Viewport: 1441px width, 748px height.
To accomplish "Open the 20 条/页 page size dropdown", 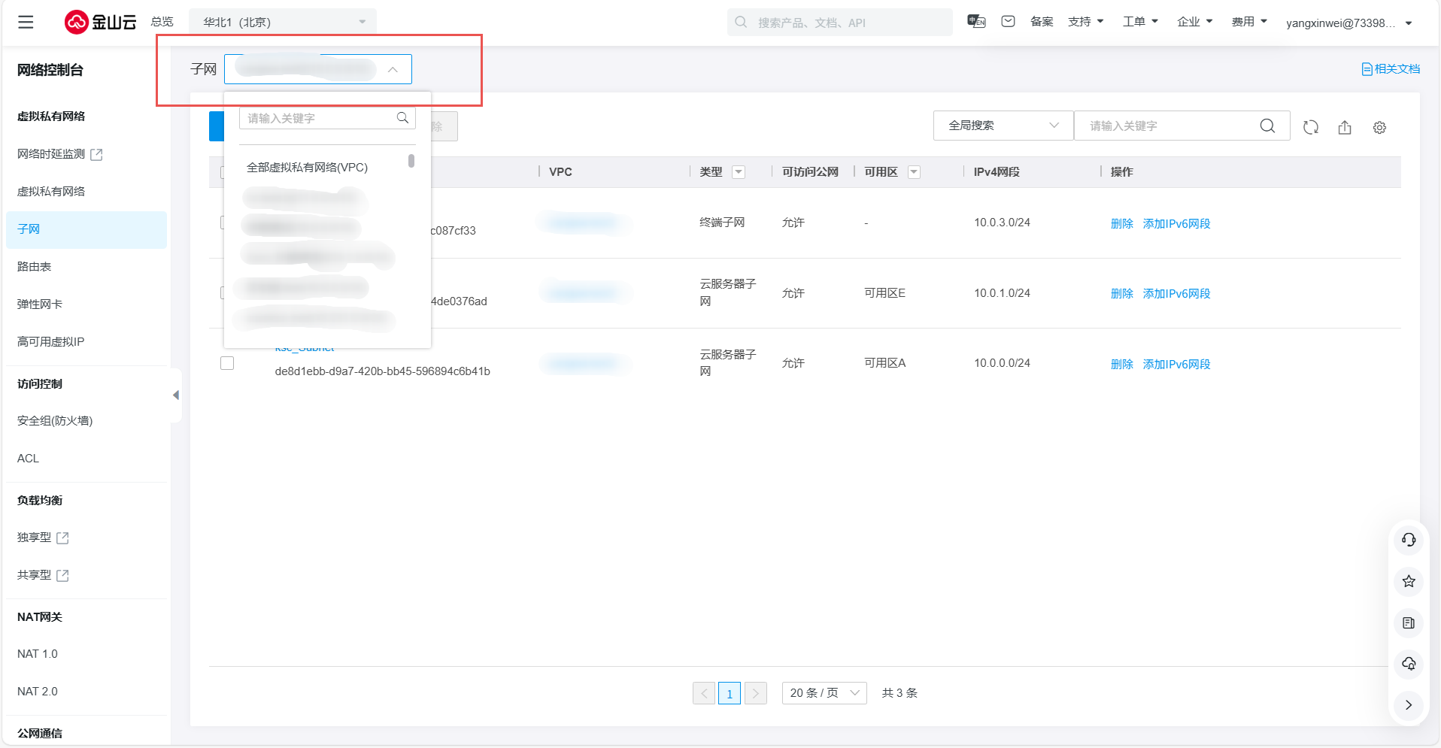I will [x=824, y=693].
